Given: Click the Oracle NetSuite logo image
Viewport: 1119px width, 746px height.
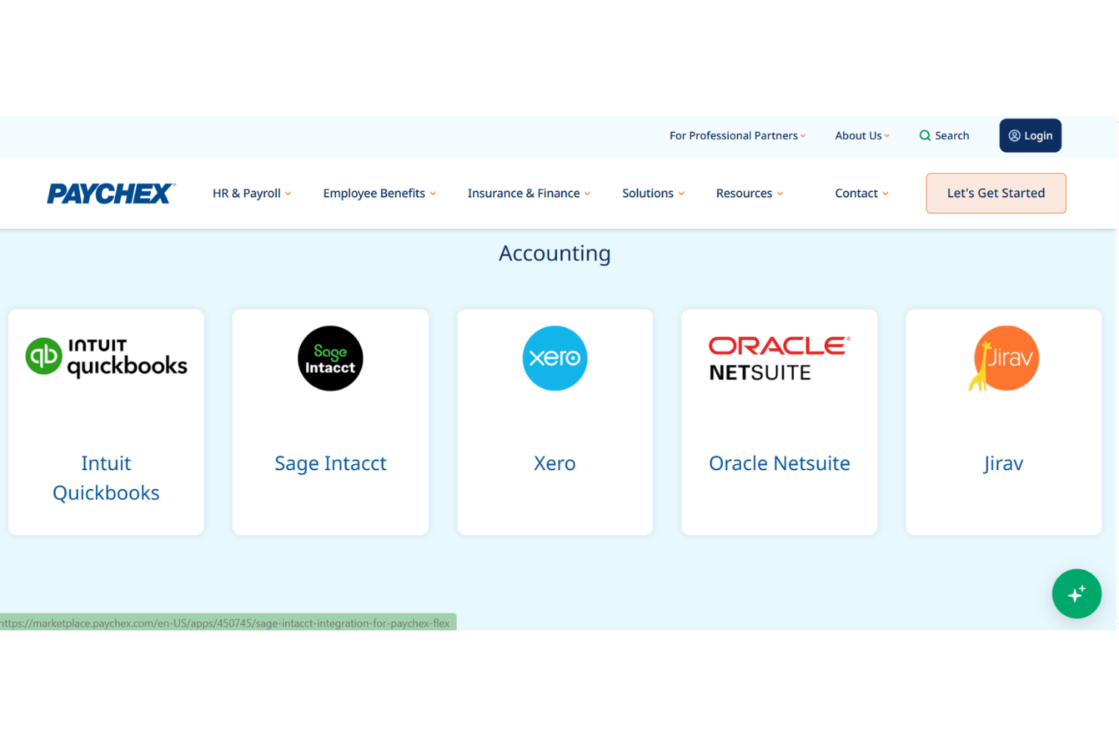Looking at the screenshot, I should pos(780,358).
